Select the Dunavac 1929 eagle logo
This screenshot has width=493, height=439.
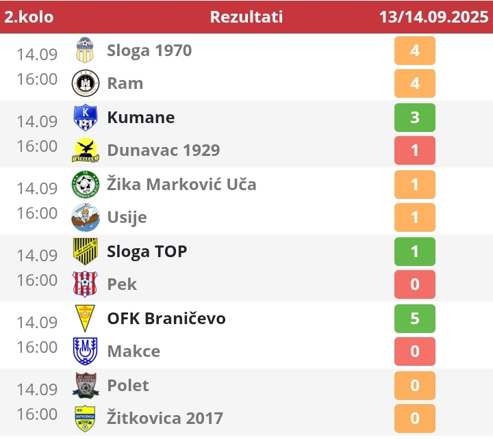click(x=85, y=150)
